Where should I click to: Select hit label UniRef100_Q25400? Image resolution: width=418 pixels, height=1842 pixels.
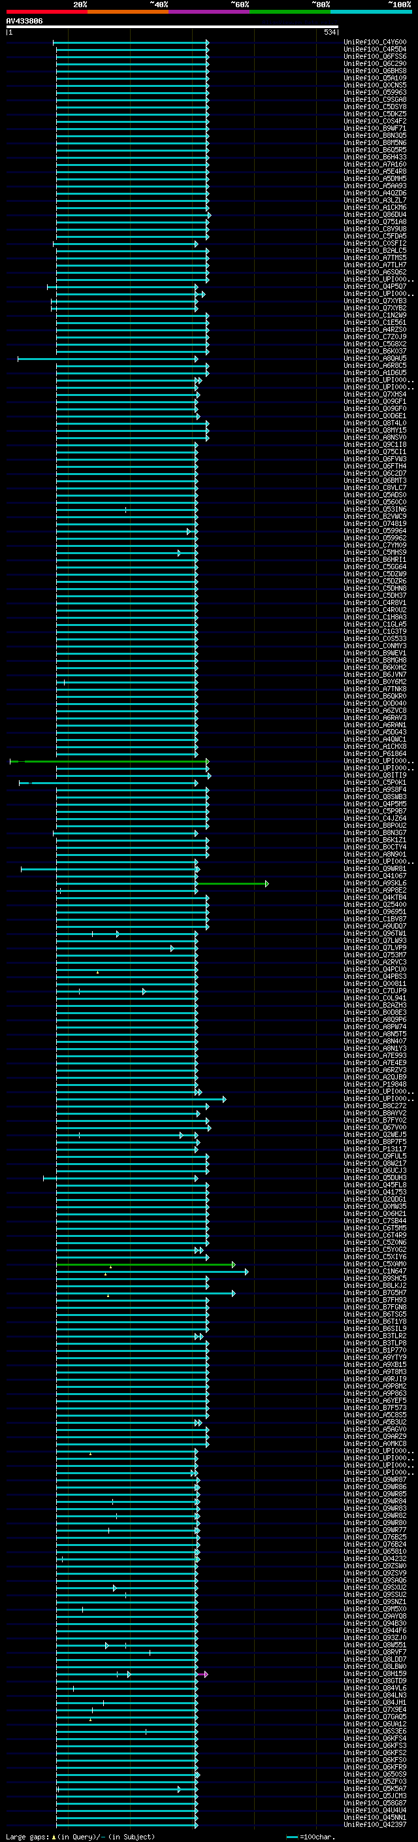374,904
